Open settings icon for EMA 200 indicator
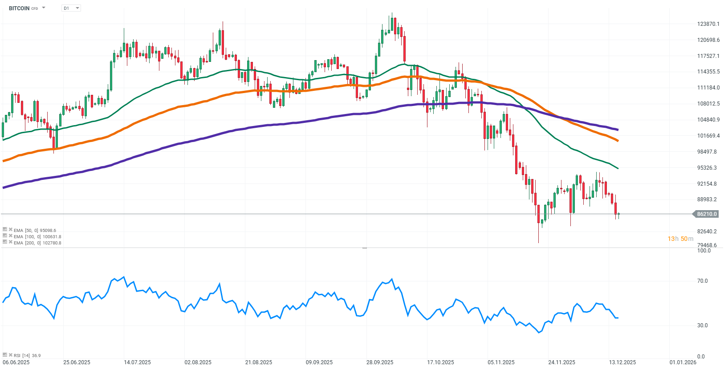The height and width of the screenshot is (370, 724). coord(5,242)
